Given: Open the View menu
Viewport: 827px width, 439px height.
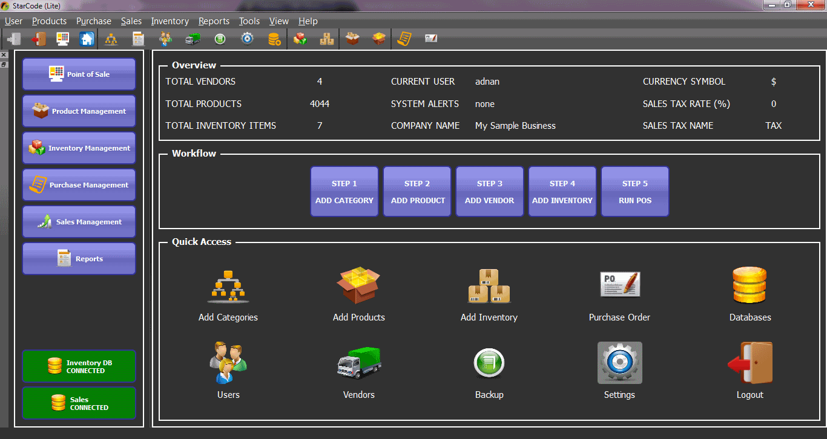Looking at the screenshot, I should click(x=279, y=21).
